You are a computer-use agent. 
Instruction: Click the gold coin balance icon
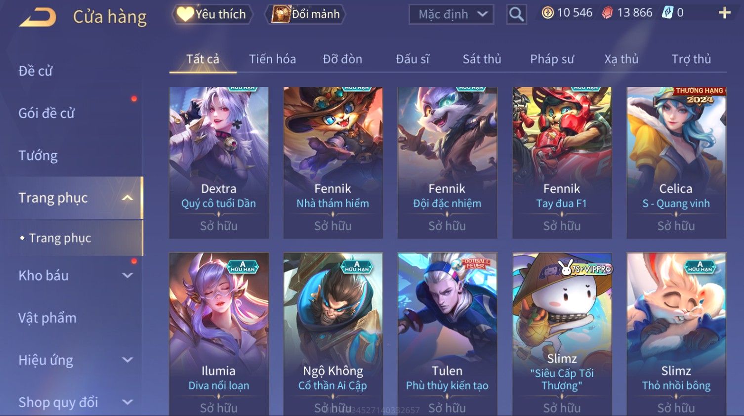[547, 13]
